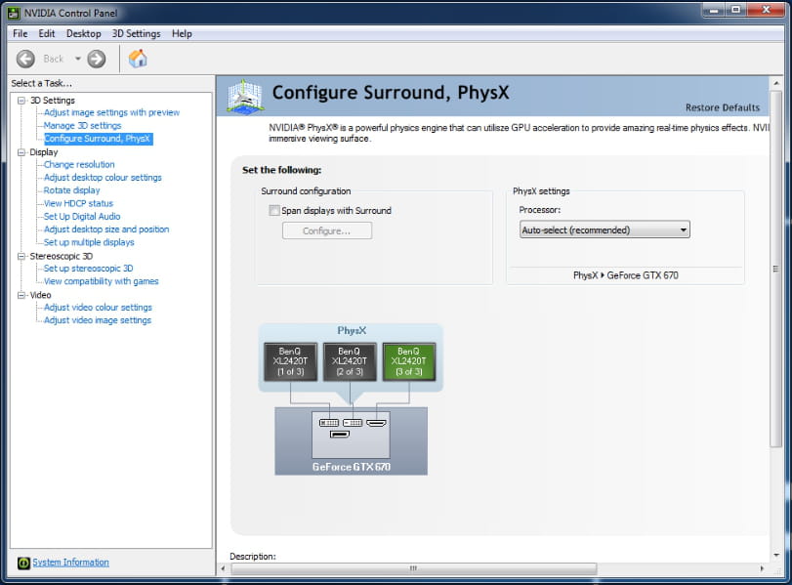
Task: Click the System Information icon
Action: (23, 563)
